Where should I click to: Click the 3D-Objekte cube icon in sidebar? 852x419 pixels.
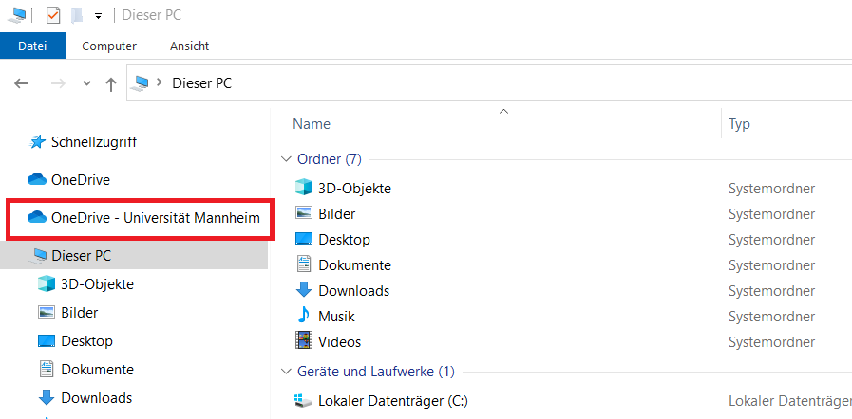[47, 283]
